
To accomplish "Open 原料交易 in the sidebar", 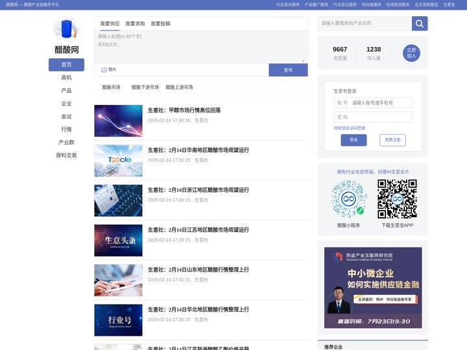I will click(x=66, y=156).
